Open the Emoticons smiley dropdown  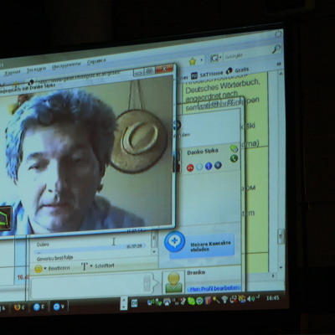pos(53,269)
